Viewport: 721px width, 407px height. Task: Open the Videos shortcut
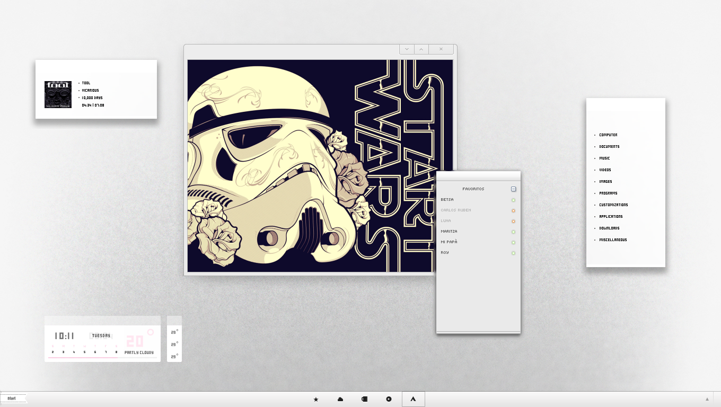[605, 170]
